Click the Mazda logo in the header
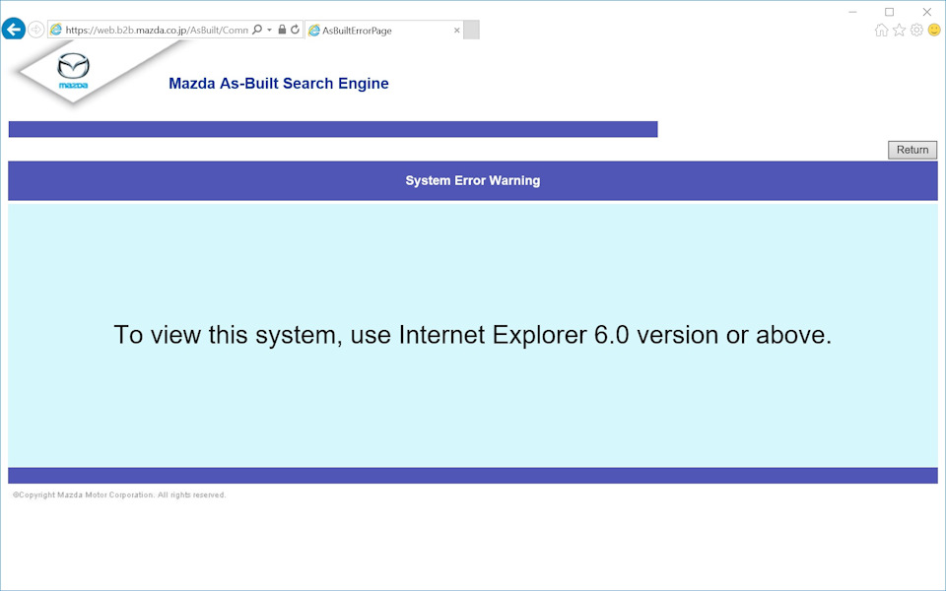This screenshot has width=946, height=591. click(x=74, y=71)
